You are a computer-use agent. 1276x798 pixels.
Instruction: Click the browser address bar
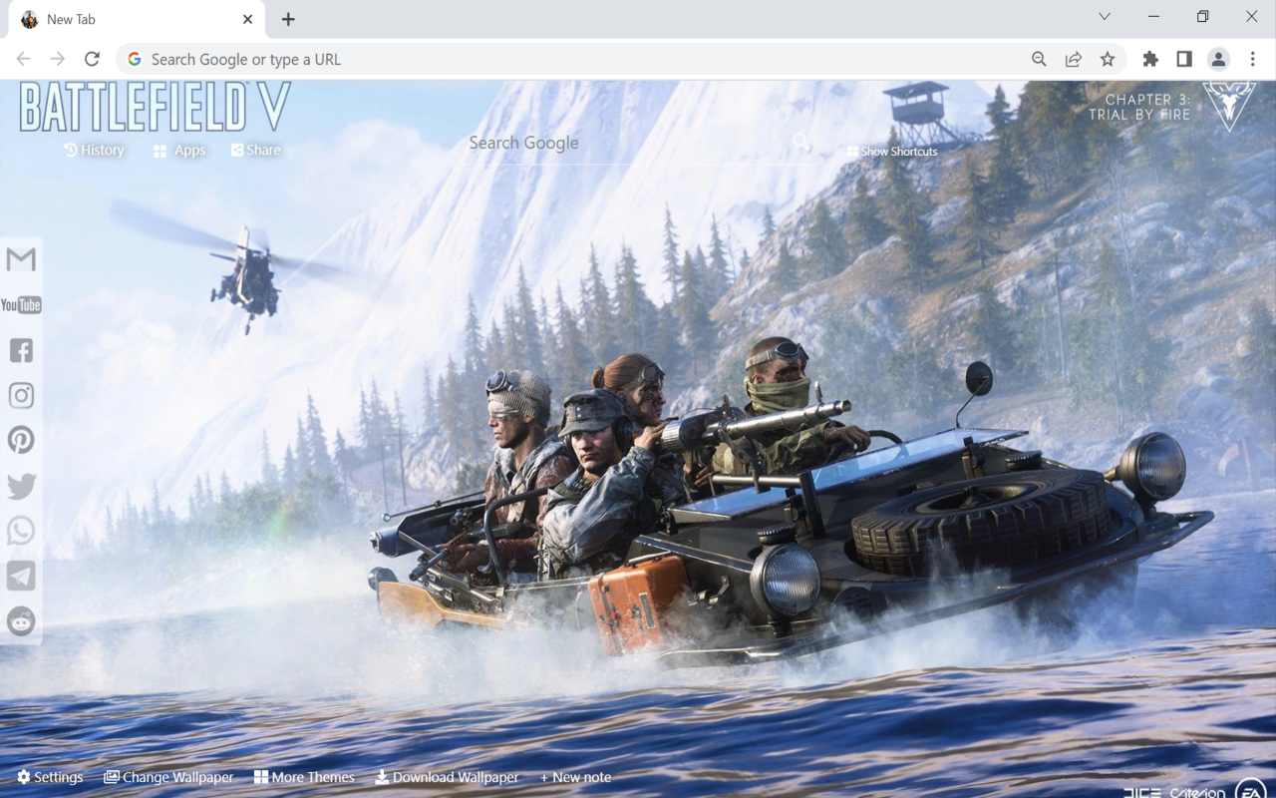click(x=578, y=59)
